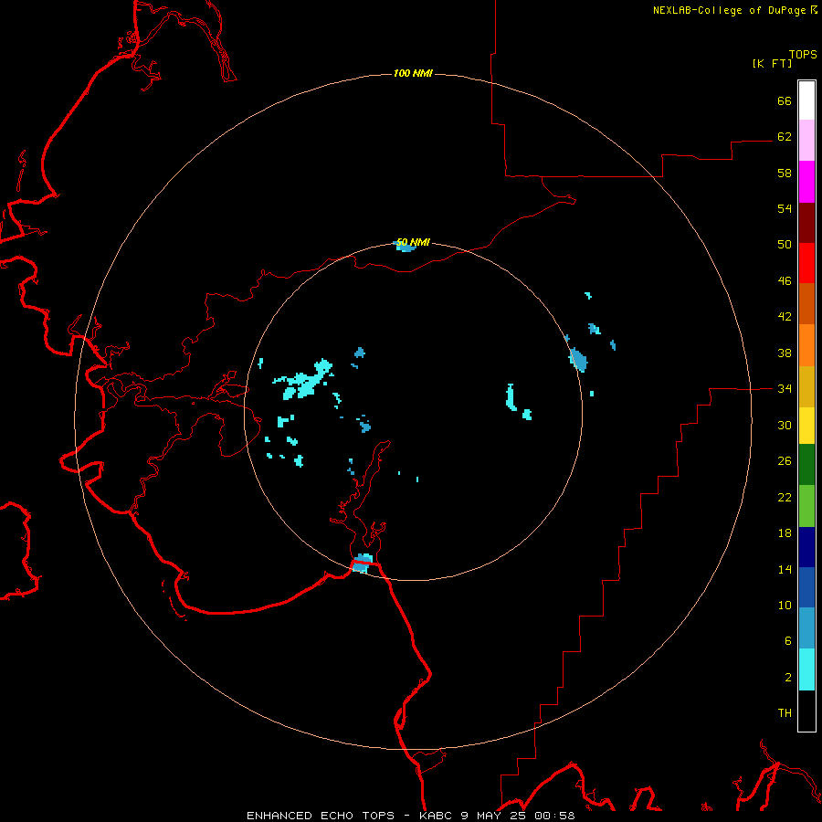Click the 18 legend value

tap(785, 533)
